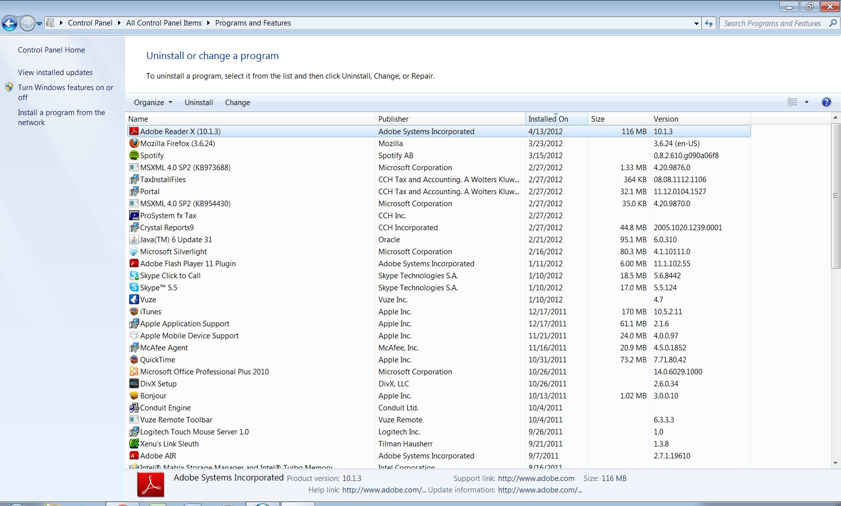Click the Microsoft Office Professional Plus 2010 icon
The width and height of the screenshot is (841, 506).
click(x=134, y=371)
